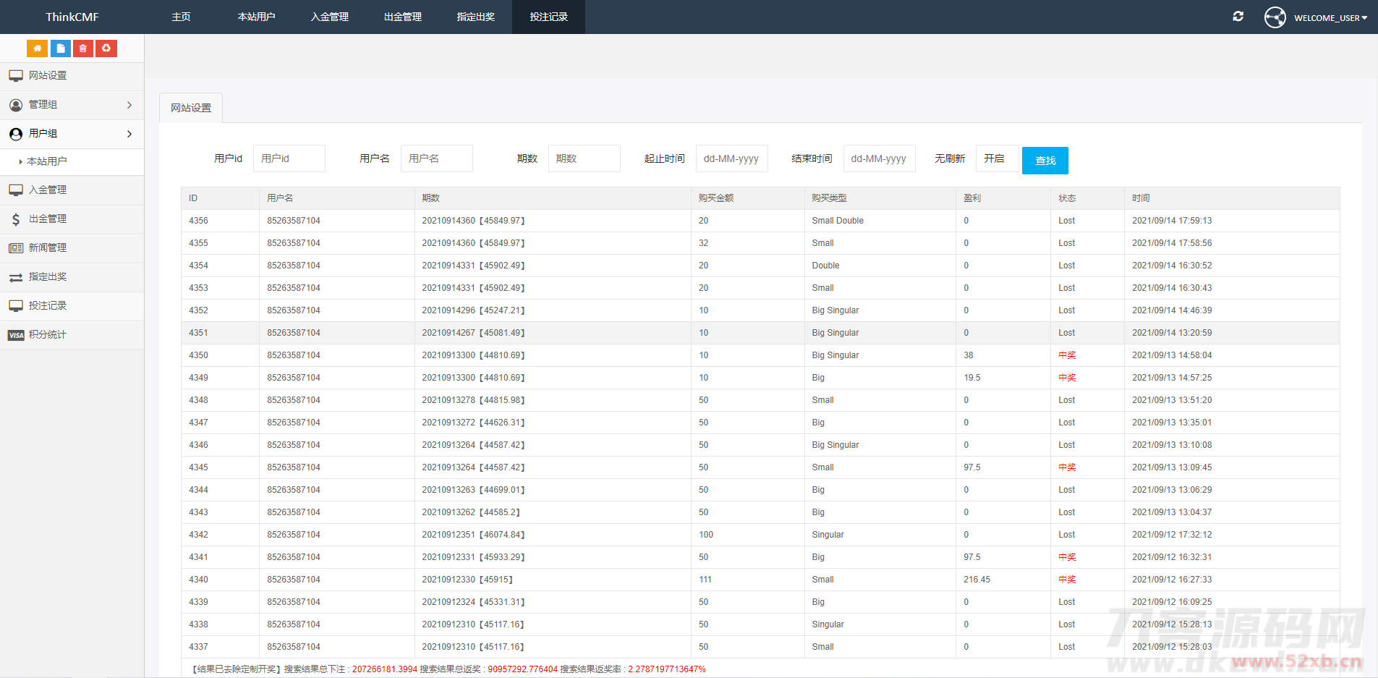Focus the 用户名 filter input field
Viewport: 1378px width, 678px height.
point(436,158)
